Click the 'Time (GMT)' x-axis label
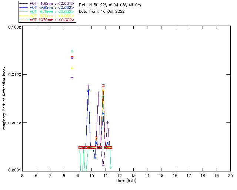 (126, 181)
